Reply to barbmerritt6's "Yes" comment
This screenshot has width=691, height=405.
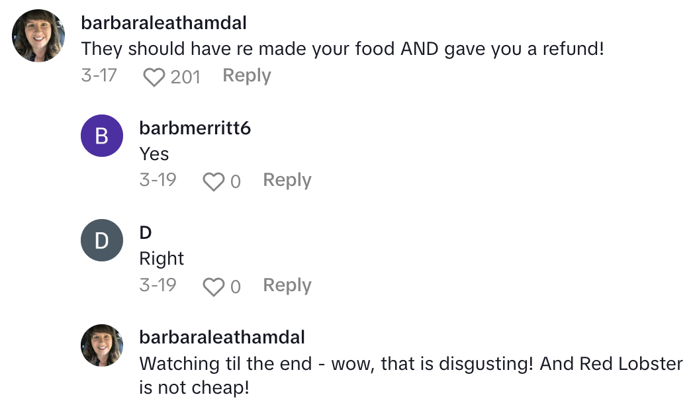click(x=287, y=180)
